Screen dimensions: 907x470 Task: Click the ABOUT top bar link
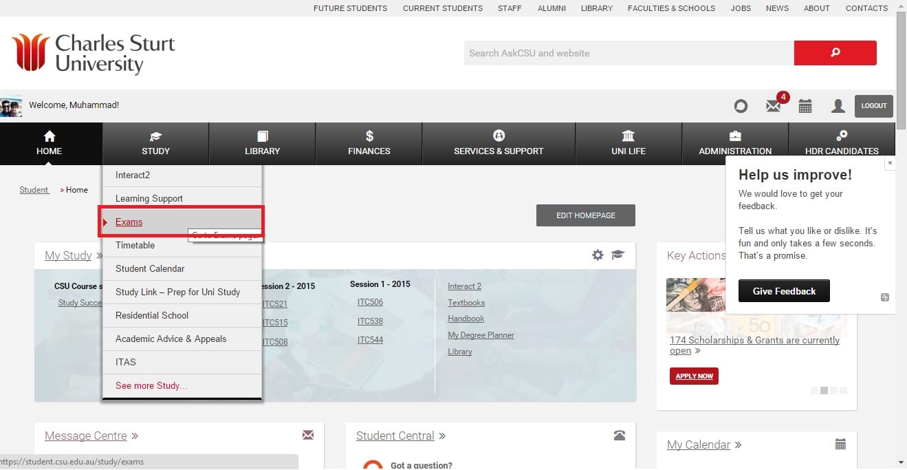[817, 8]
